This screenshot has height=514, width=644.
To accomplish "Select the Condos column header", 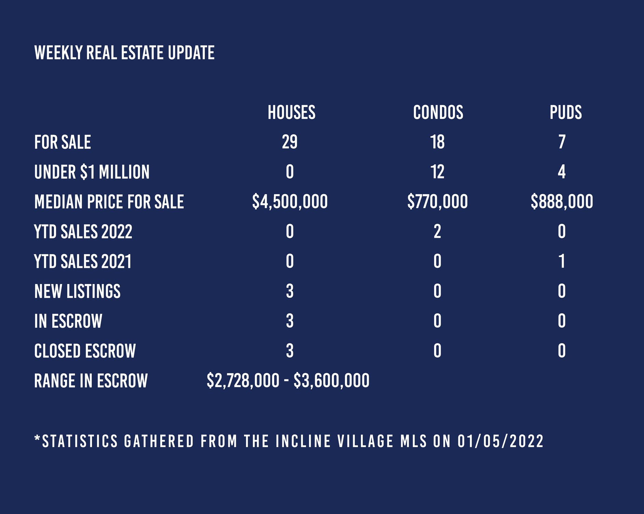I will [438, 112].
